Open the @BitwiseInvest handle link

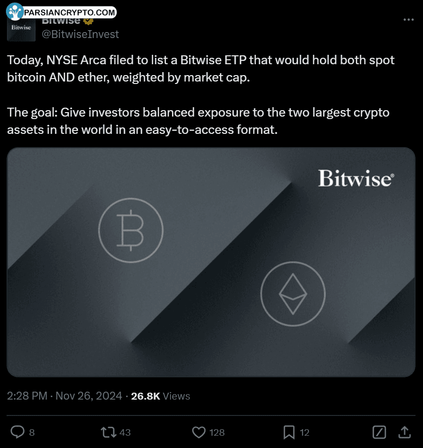(x=81, y=34)
